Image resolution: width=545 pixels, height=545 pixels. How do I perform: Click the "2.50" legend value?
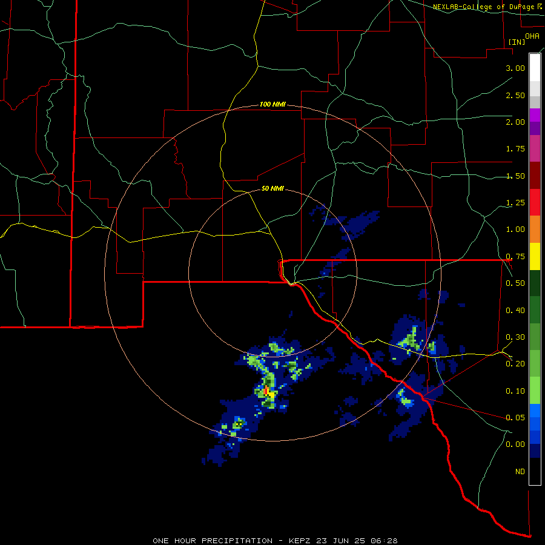(515, 95)
